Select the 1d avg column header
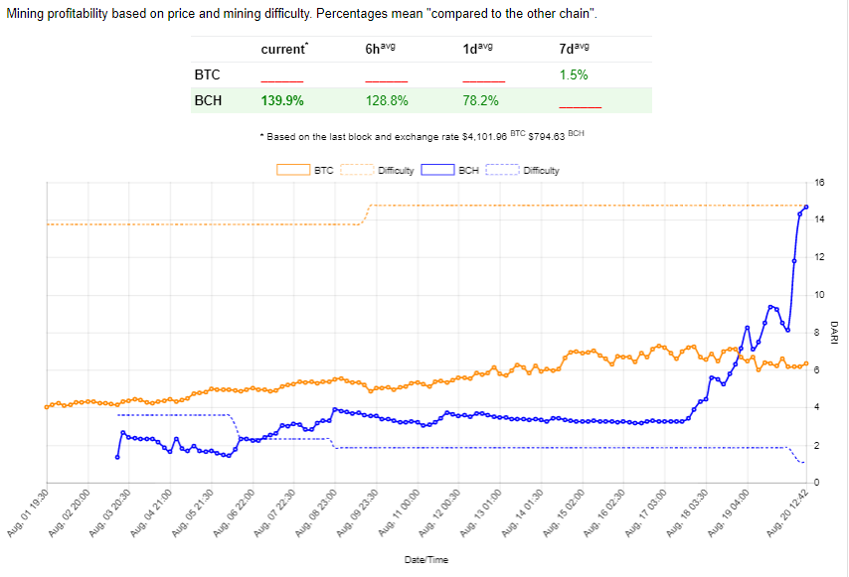This screenshot has width=849, height=577. [x=477, y=49]
